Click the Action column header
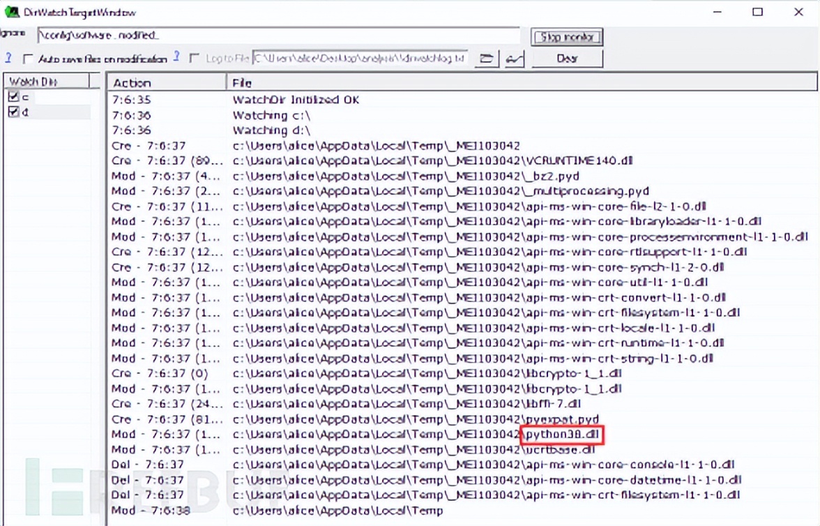Viewport: 820px width, 526px height. (167, 83)
